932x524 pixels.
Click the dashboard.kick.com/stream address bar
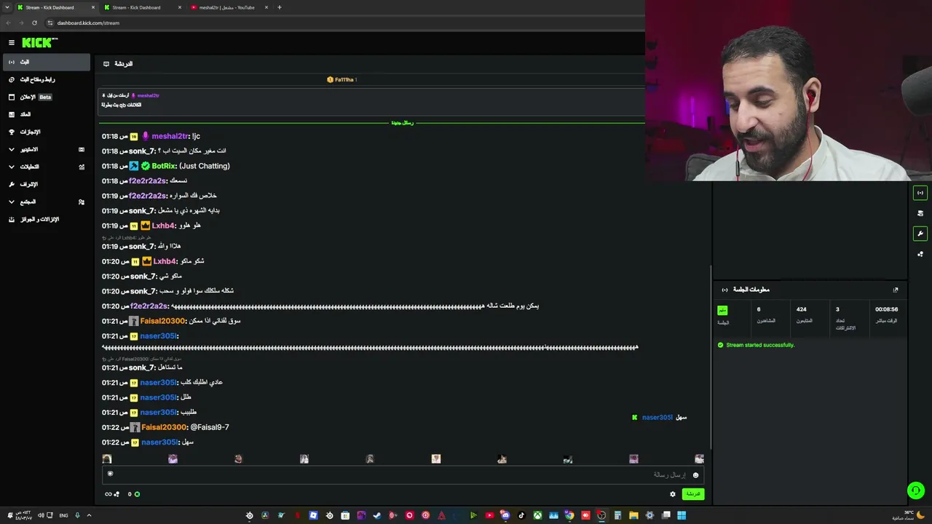click(x=342, y=23)
